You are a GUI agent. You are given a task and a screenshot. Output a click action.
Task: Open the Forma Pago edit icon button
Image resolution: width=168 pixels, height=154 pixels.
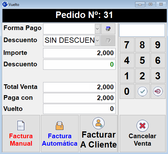(108, 29)
